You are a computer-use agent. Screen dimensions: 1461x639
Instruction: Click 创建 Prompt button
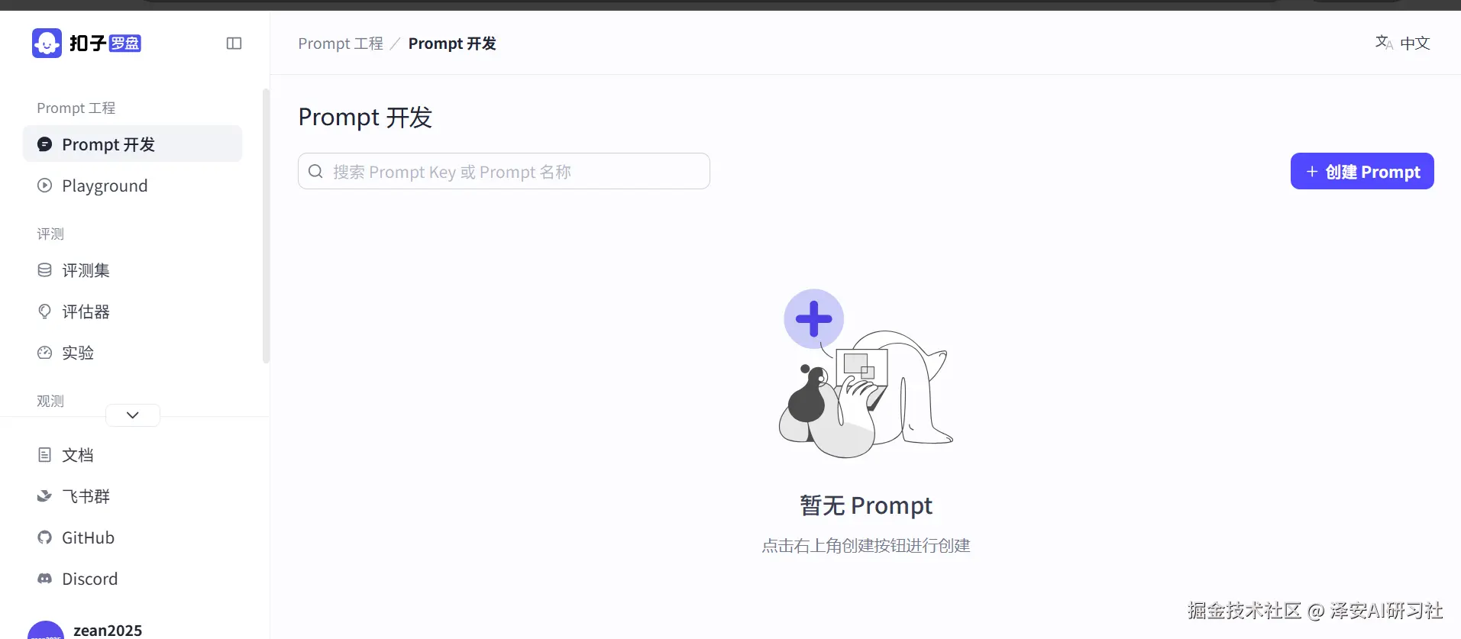pyautogui.click(x=1362, y=171)
